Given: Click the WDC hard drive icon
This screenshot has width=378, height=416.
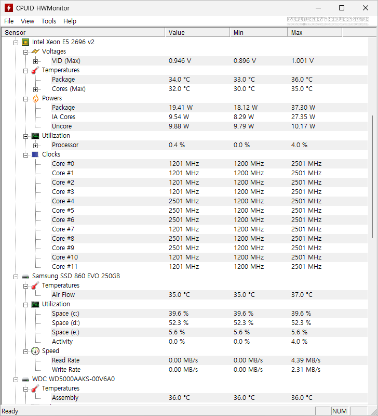Looking at the screenshot, I should [25, 380].
